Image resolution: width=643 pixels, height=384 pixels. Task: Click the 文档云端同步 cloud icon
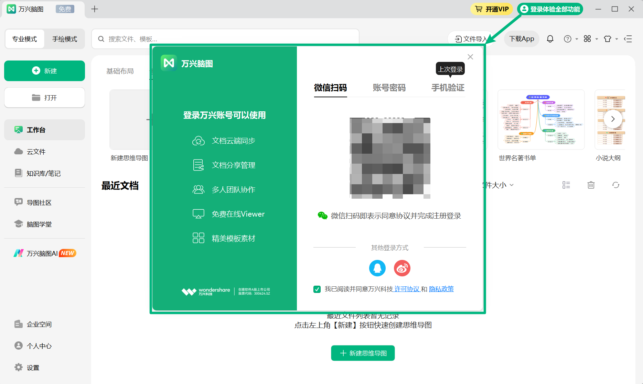199,141
